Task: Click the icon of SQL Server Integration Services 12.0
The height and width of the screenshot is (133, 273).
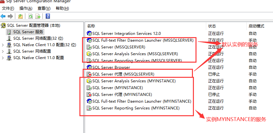Action: [x=89, y=33]
